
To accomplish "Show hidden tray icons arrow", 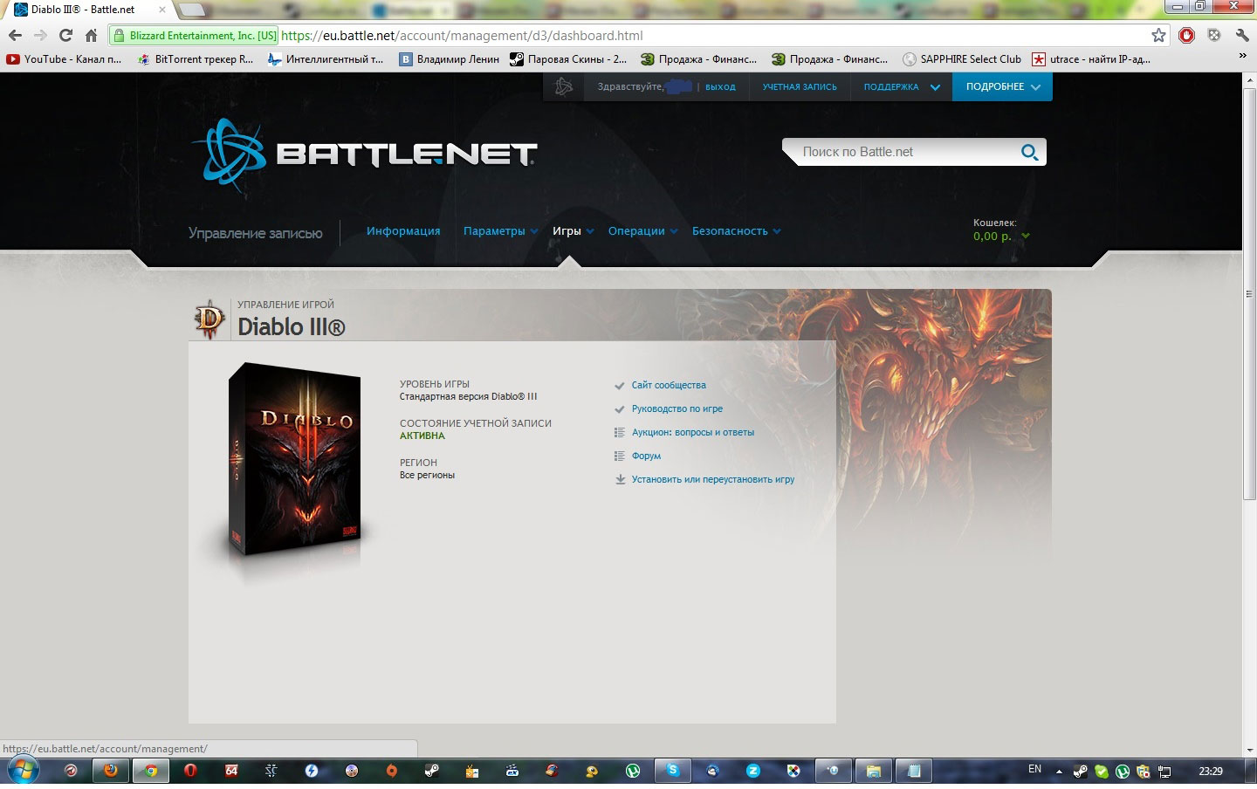I will 1059,772.
